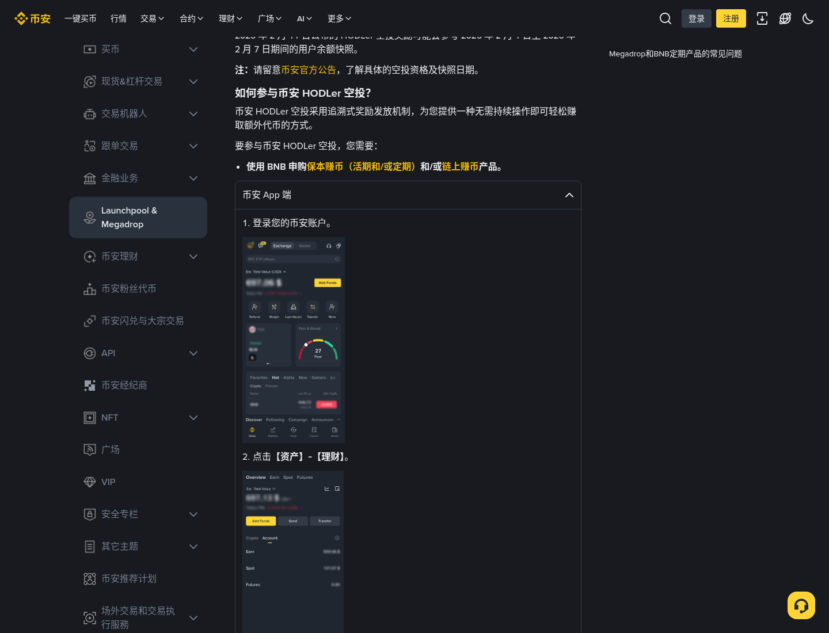The image size is (829, 633).
Task: Click the 币安闪兑与大宗交易 icon
Action: [x=90, y=321]
